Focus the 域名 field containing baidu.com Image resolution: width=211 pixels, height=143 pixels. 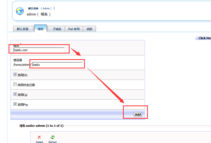coord(39,50)
